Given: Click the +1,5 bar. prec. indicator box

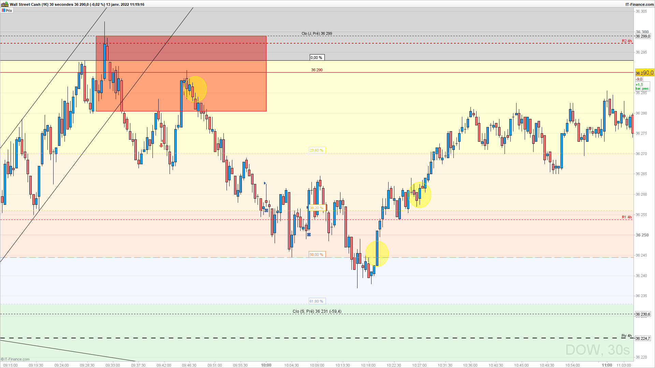Looking at the screenshot, I should [x=642, y=87].
